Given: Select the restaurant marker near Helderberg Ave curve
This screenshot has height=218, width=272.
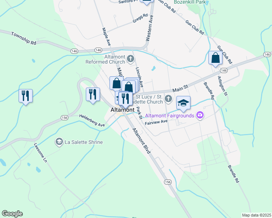Looking at the screenshot, I should point(93,95).
